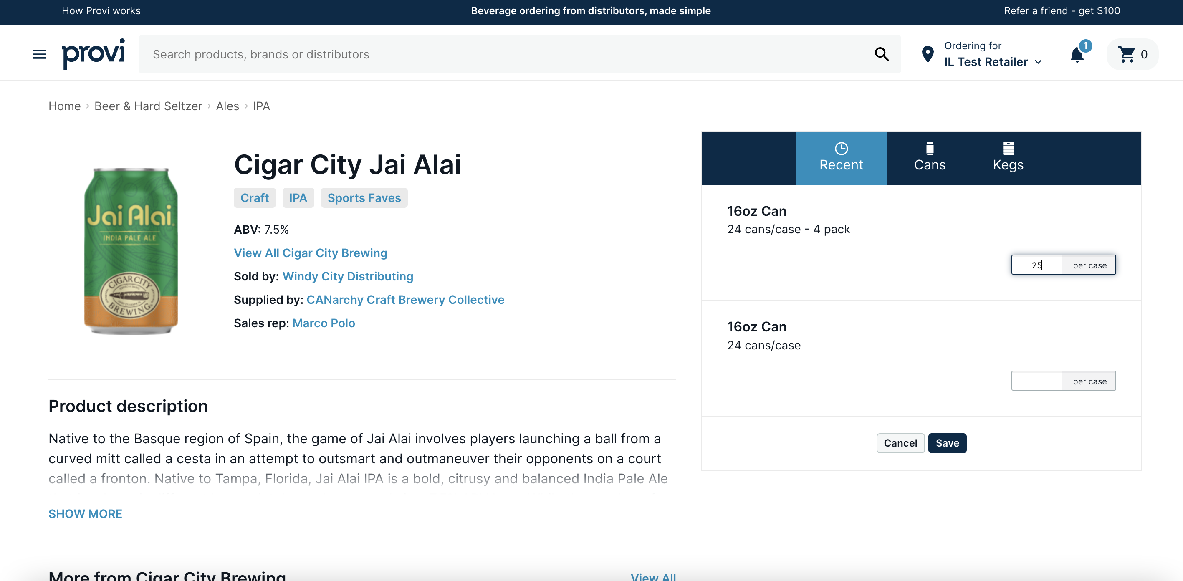
Task: Click the banner tagline text
Action: (x=591, y=10)
